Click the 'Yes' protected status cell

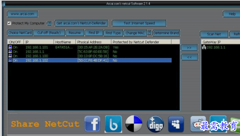115,47
